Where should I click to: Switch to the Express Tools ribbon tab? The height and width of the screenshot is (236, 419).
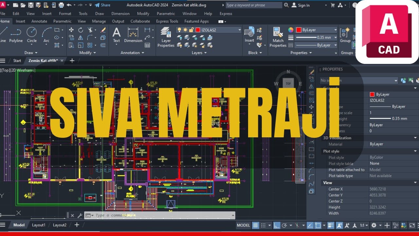167,21
